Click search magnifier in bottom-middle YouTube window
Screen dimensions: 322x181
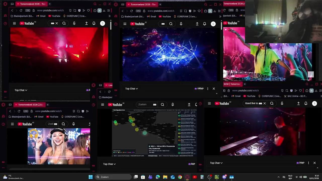click(163, 105)
